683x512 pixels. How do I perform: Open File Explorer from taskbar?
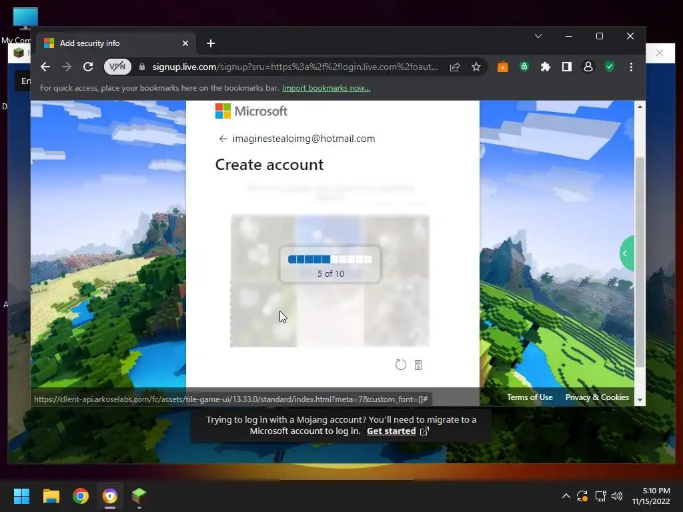(x=51, y=496)
